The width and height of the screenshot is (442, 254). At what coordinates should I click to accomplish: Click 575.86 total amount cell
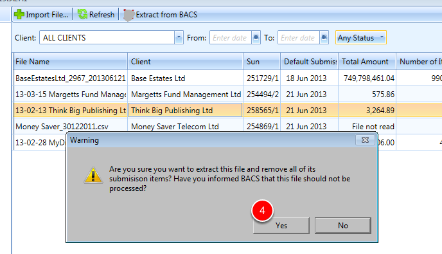pos(367,95)
